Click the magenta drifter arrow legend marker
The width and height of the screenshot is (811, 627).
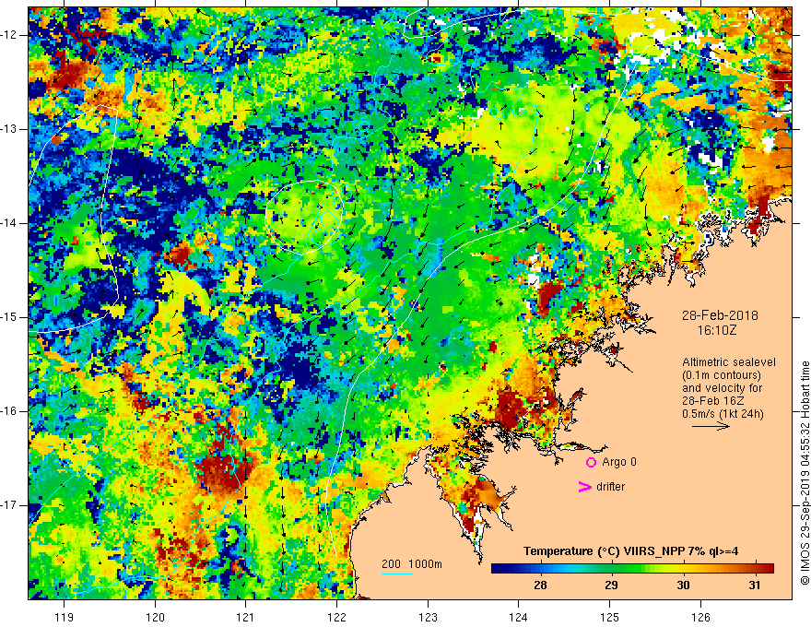coord(584,487)
